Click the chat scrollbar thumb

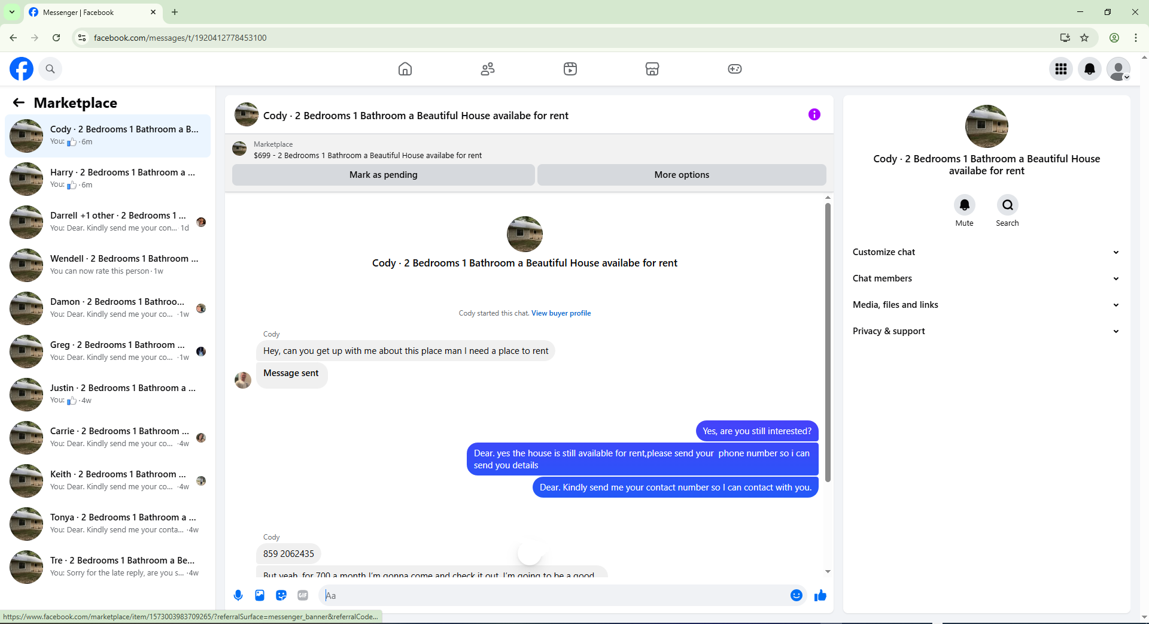pos(828,343)
